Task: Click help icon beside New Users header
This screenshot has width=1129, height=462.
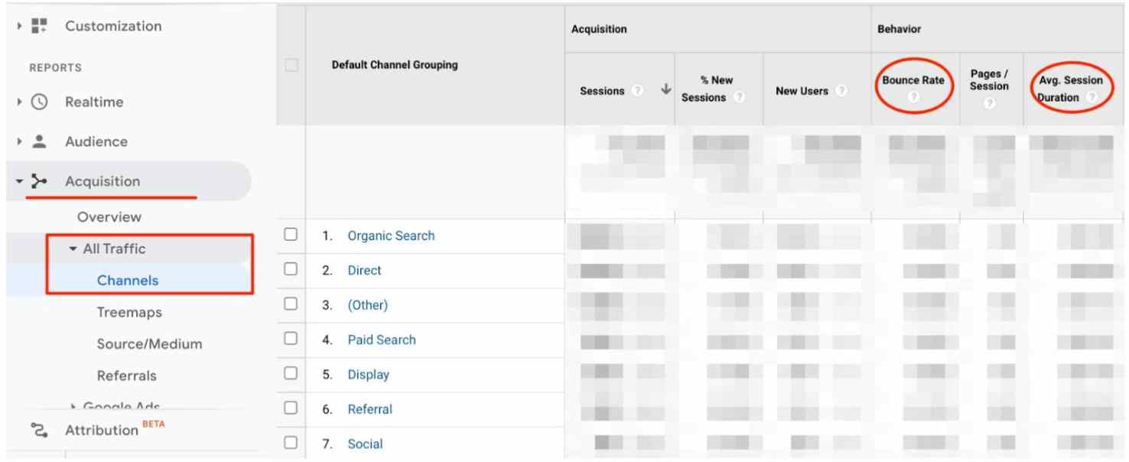Action: click(841, 91)
